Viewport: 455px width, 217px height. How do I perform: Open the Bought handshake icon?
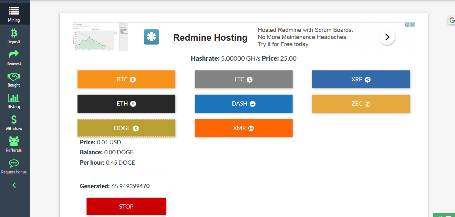(x=14, y=76)
